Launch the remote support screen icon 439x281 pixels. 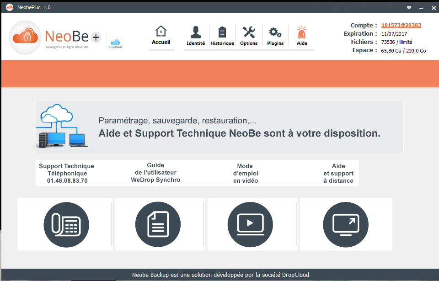tap(346, 224)
